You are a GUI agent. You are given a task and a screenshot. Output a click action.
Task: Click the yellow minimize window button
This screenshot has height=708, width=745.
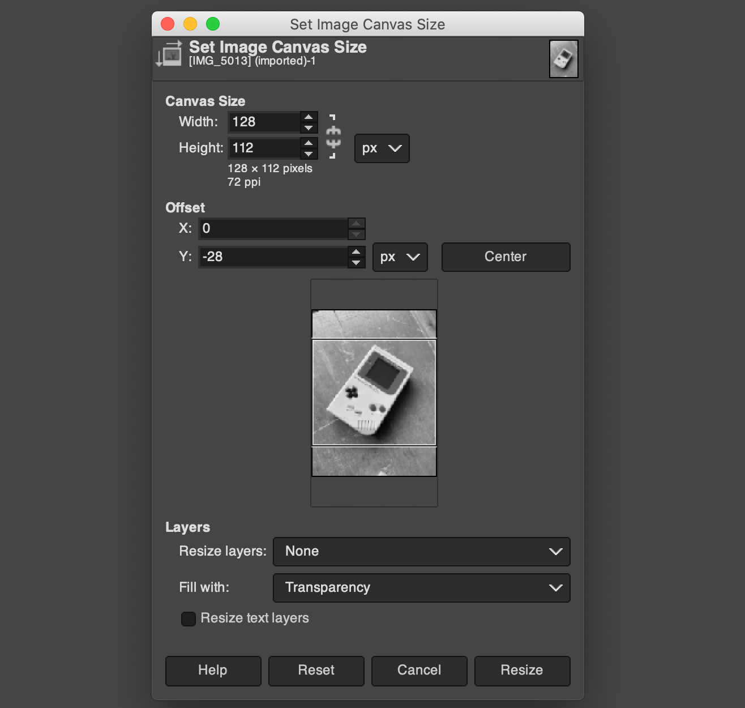point(190,24)
